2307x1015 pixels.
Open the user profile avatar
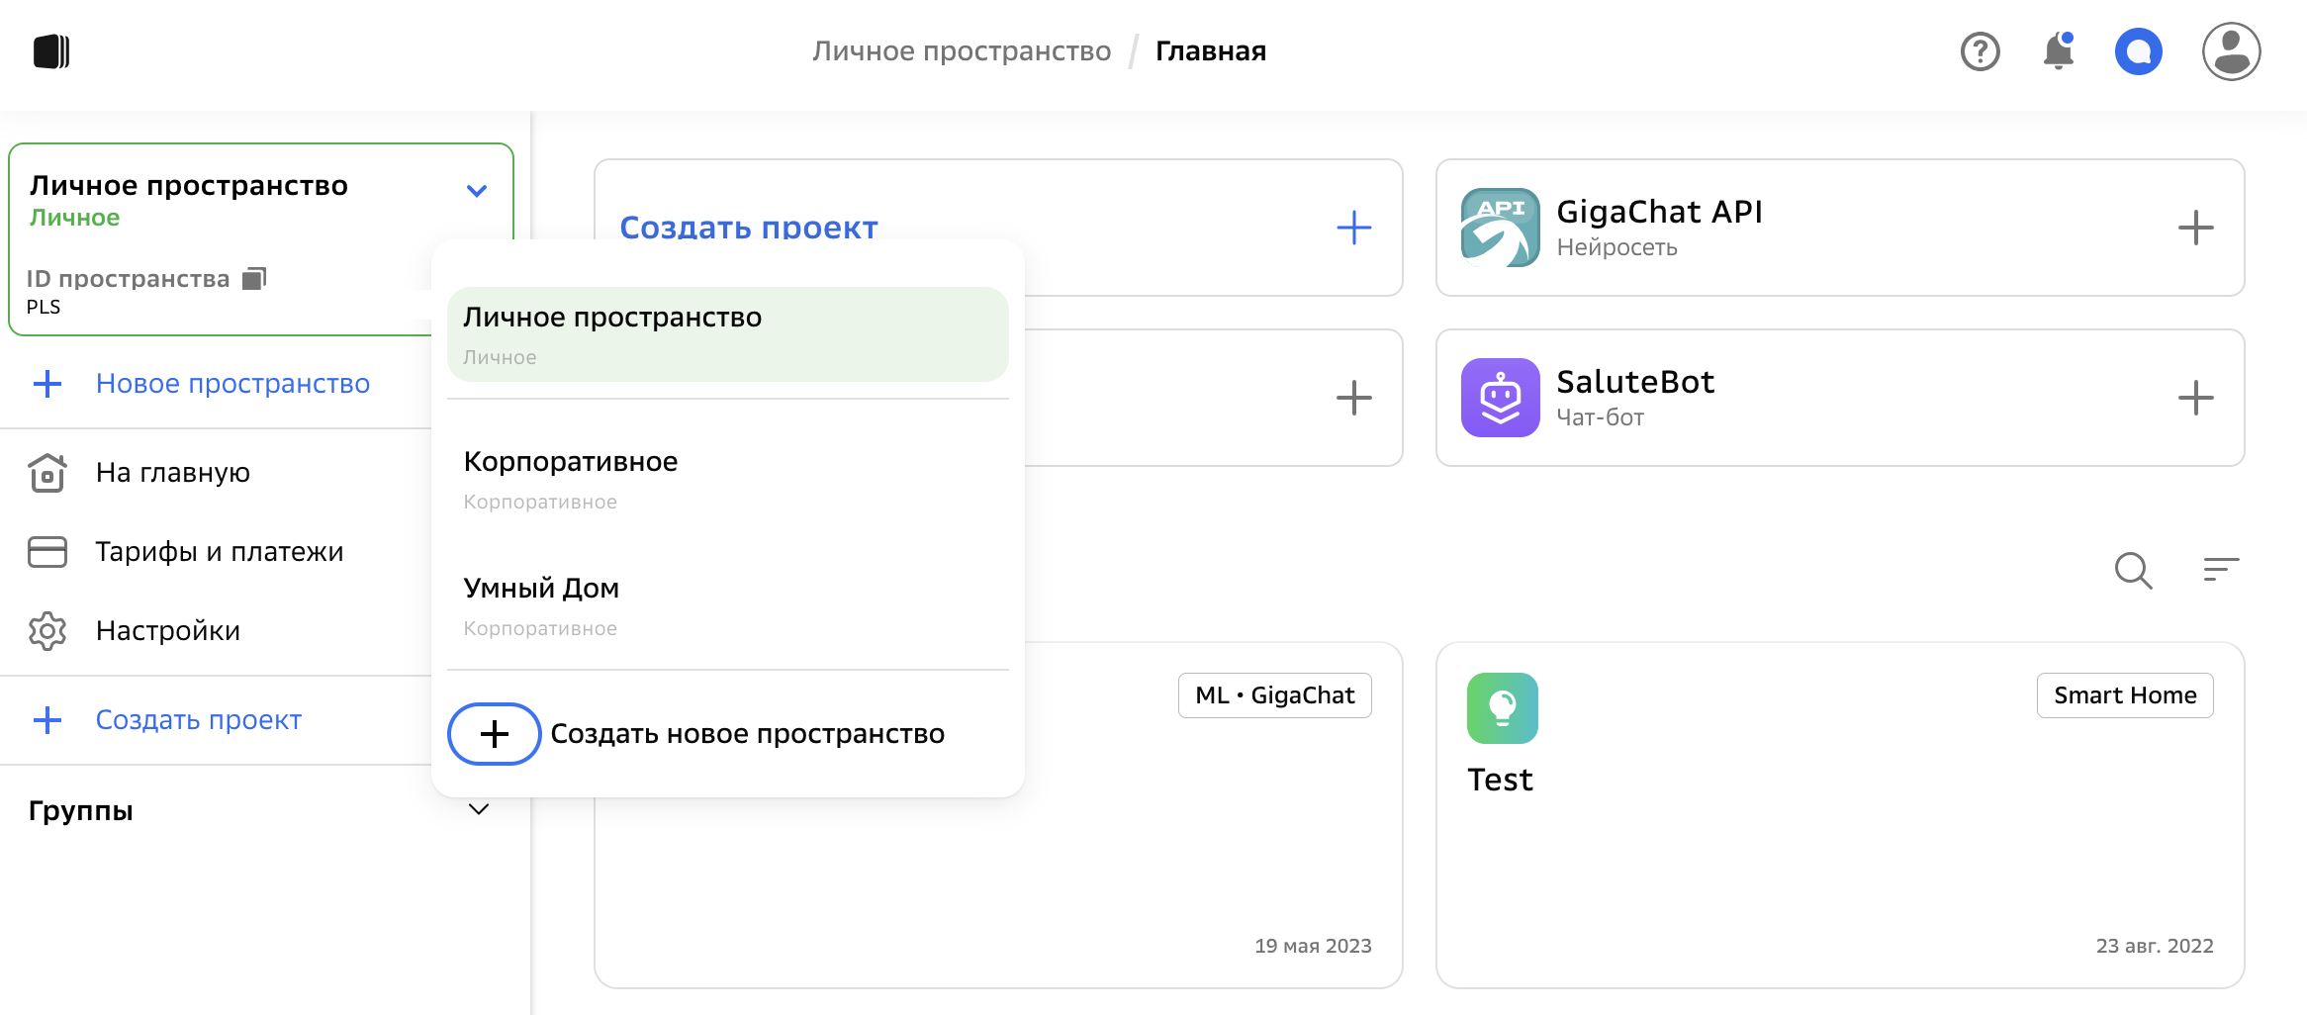click(2231, 51)
